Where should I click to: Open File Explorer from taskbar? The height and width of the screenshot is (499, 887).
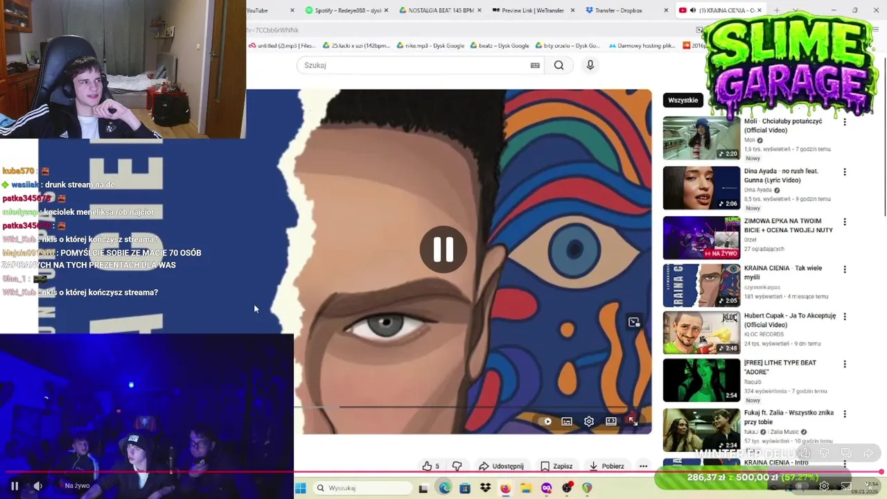[526, 488]
